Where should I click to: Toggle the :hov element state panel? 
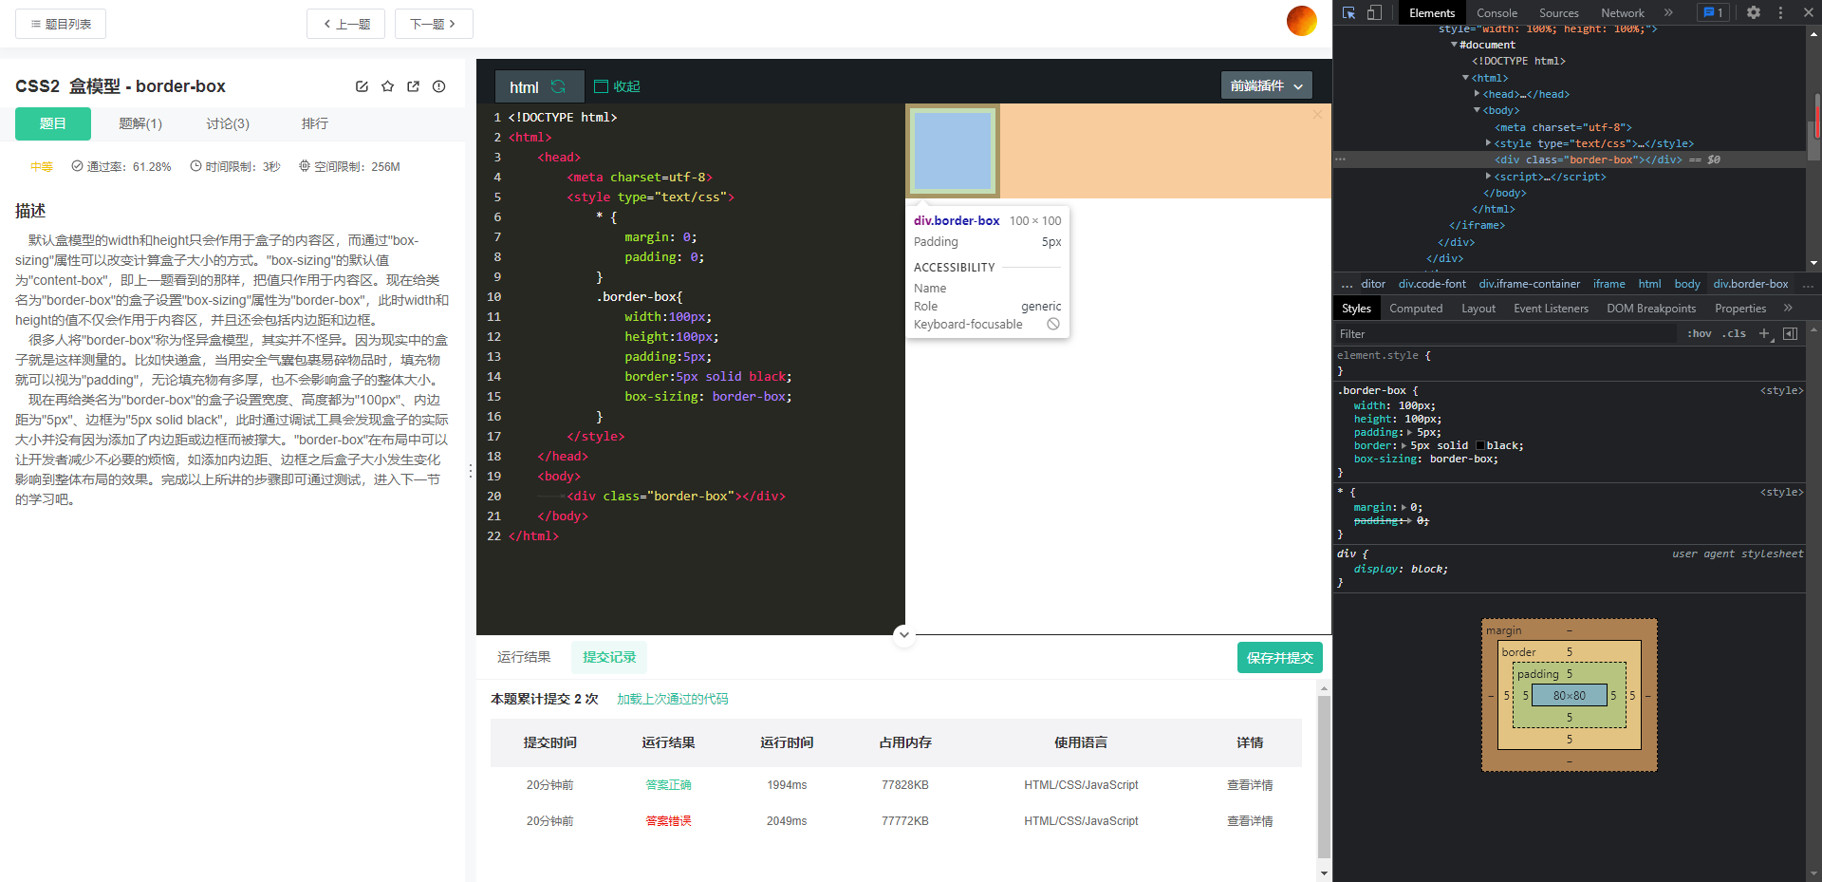click(1700, 334)
